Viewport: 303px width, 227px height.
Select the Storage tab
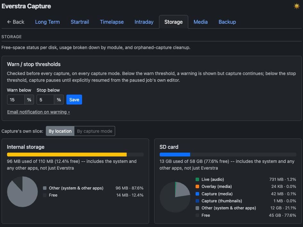[x=173, y=22]
